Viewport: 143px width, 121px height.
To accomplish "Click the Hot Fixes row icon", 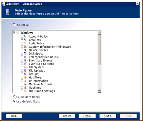I will coord(25,77).
